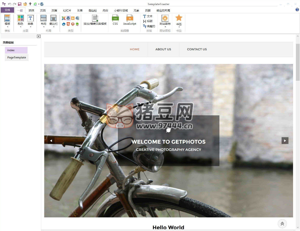Click the ABOUT US navigation link

(x=163, y=49)
